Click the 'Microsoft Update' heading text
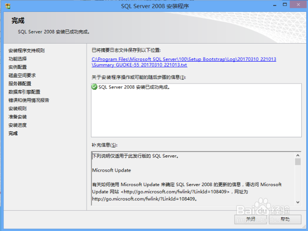This screenshot has width=308, height=231. [x=111, y=170]
